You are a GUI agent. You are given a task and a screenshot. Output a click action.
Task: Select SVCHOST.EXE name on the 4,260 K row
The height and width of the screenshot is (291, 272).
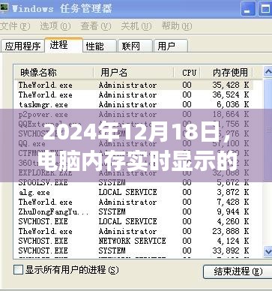43,221
